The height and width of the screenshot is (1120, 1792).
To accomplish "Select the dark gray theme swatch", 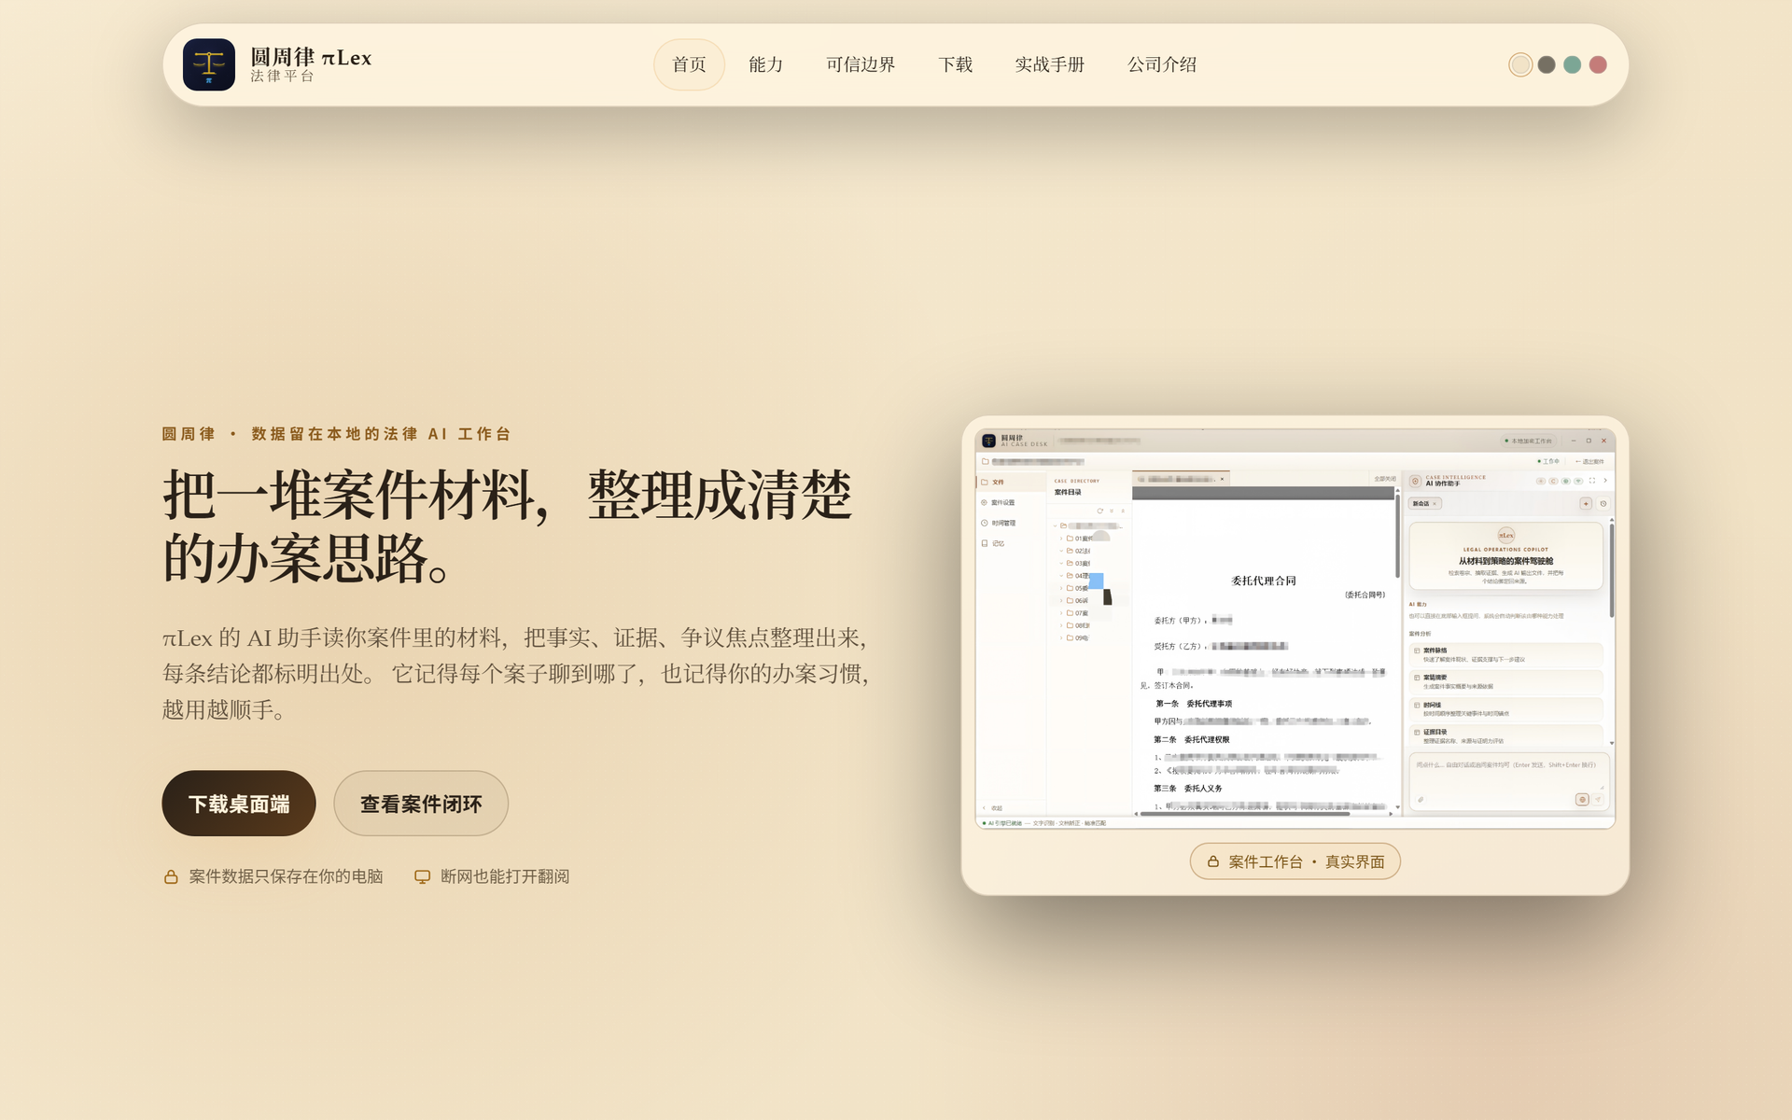I will click(1547, 64).
